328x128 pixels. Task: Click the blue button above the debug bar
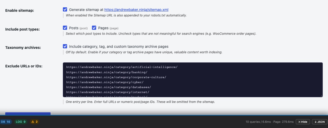[28, 114]
